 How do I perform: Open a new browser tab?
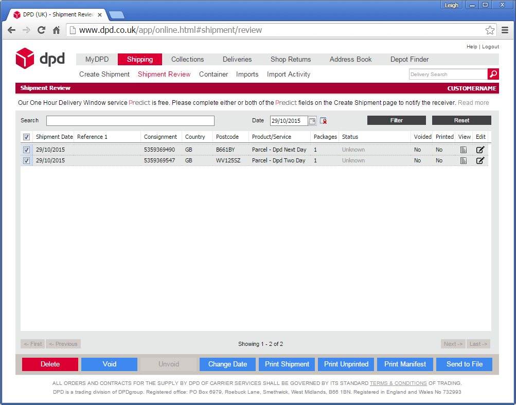[x=116, y=15]
